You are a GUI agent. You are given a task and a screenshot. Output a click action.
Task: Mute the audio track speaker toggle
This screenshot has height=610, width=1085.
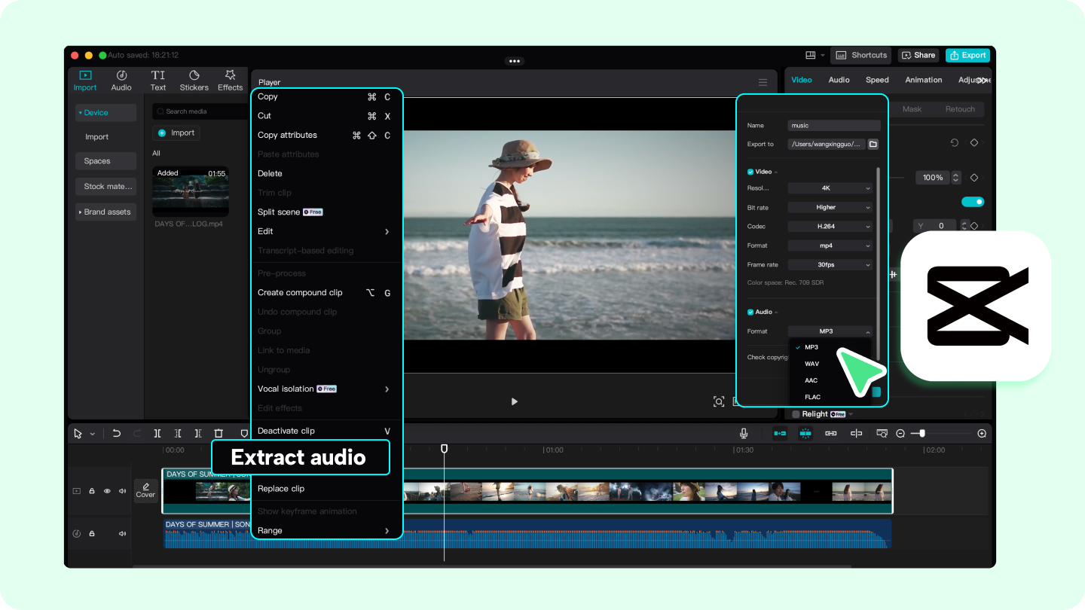tap(121, 533)
